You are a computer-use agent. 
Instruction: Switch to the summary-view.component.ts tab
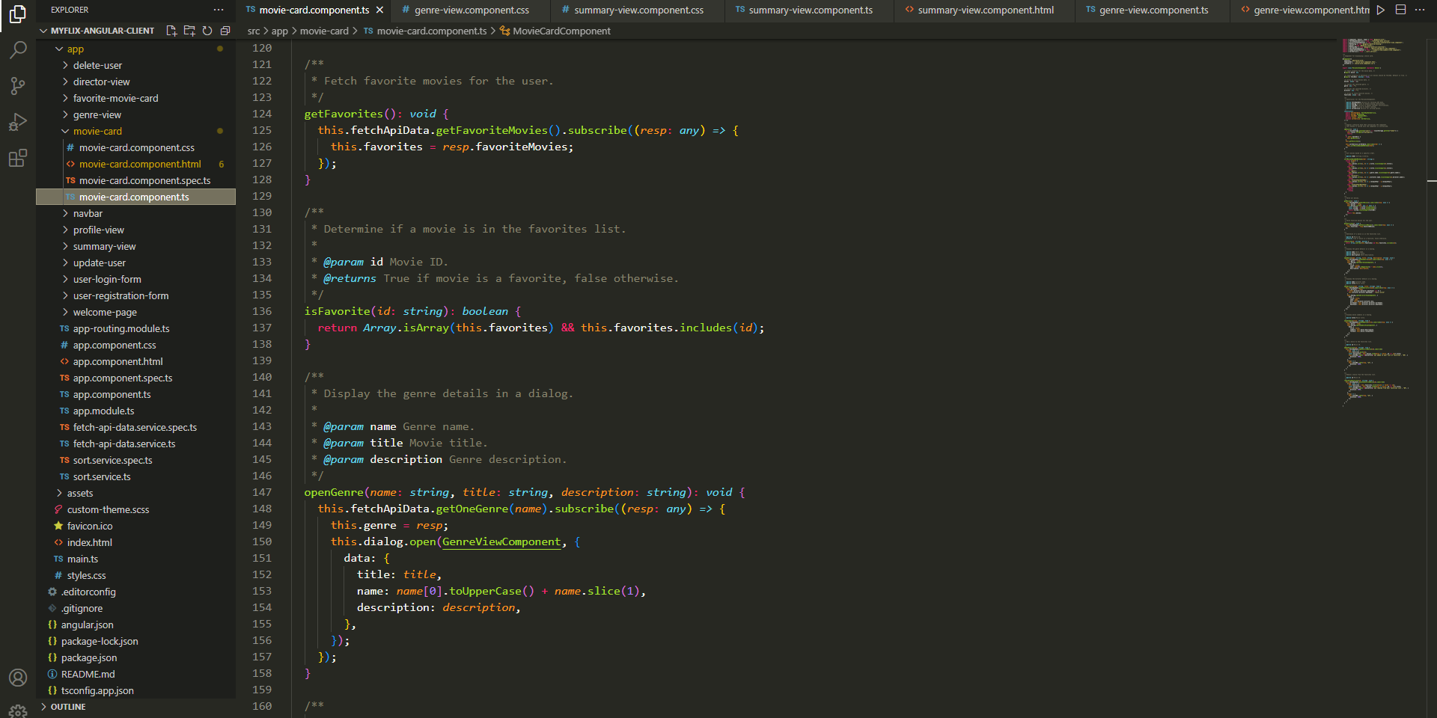(x=810, y=10)
